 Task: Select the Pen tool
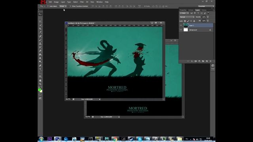coord(40,65)
